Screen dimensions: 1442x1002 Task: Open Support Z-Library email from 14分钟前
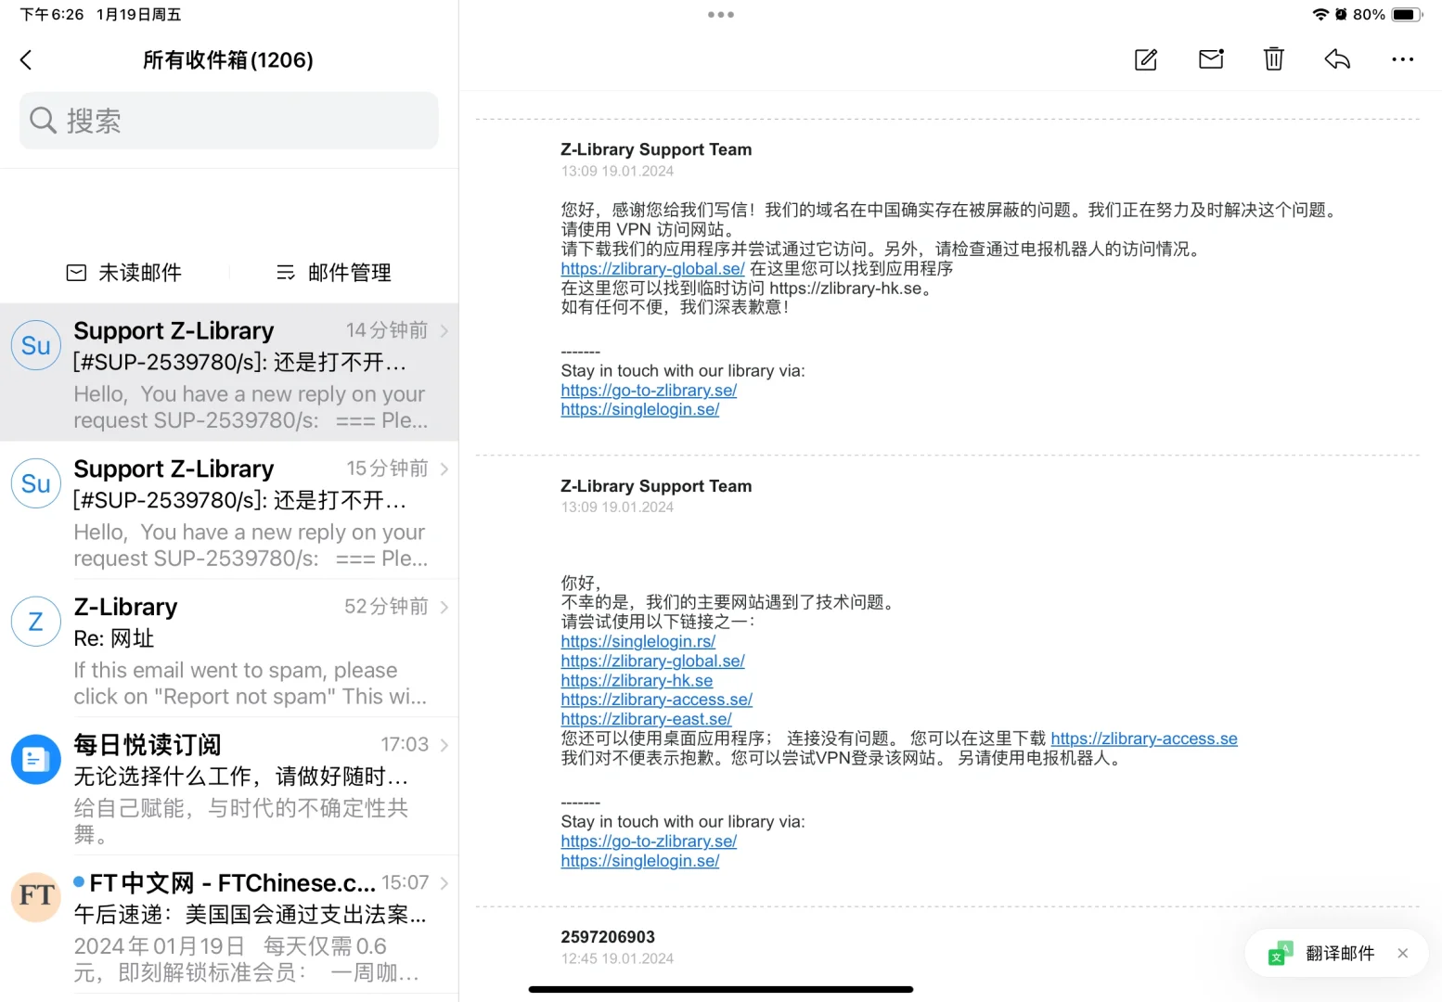click(x=229, y=372)
